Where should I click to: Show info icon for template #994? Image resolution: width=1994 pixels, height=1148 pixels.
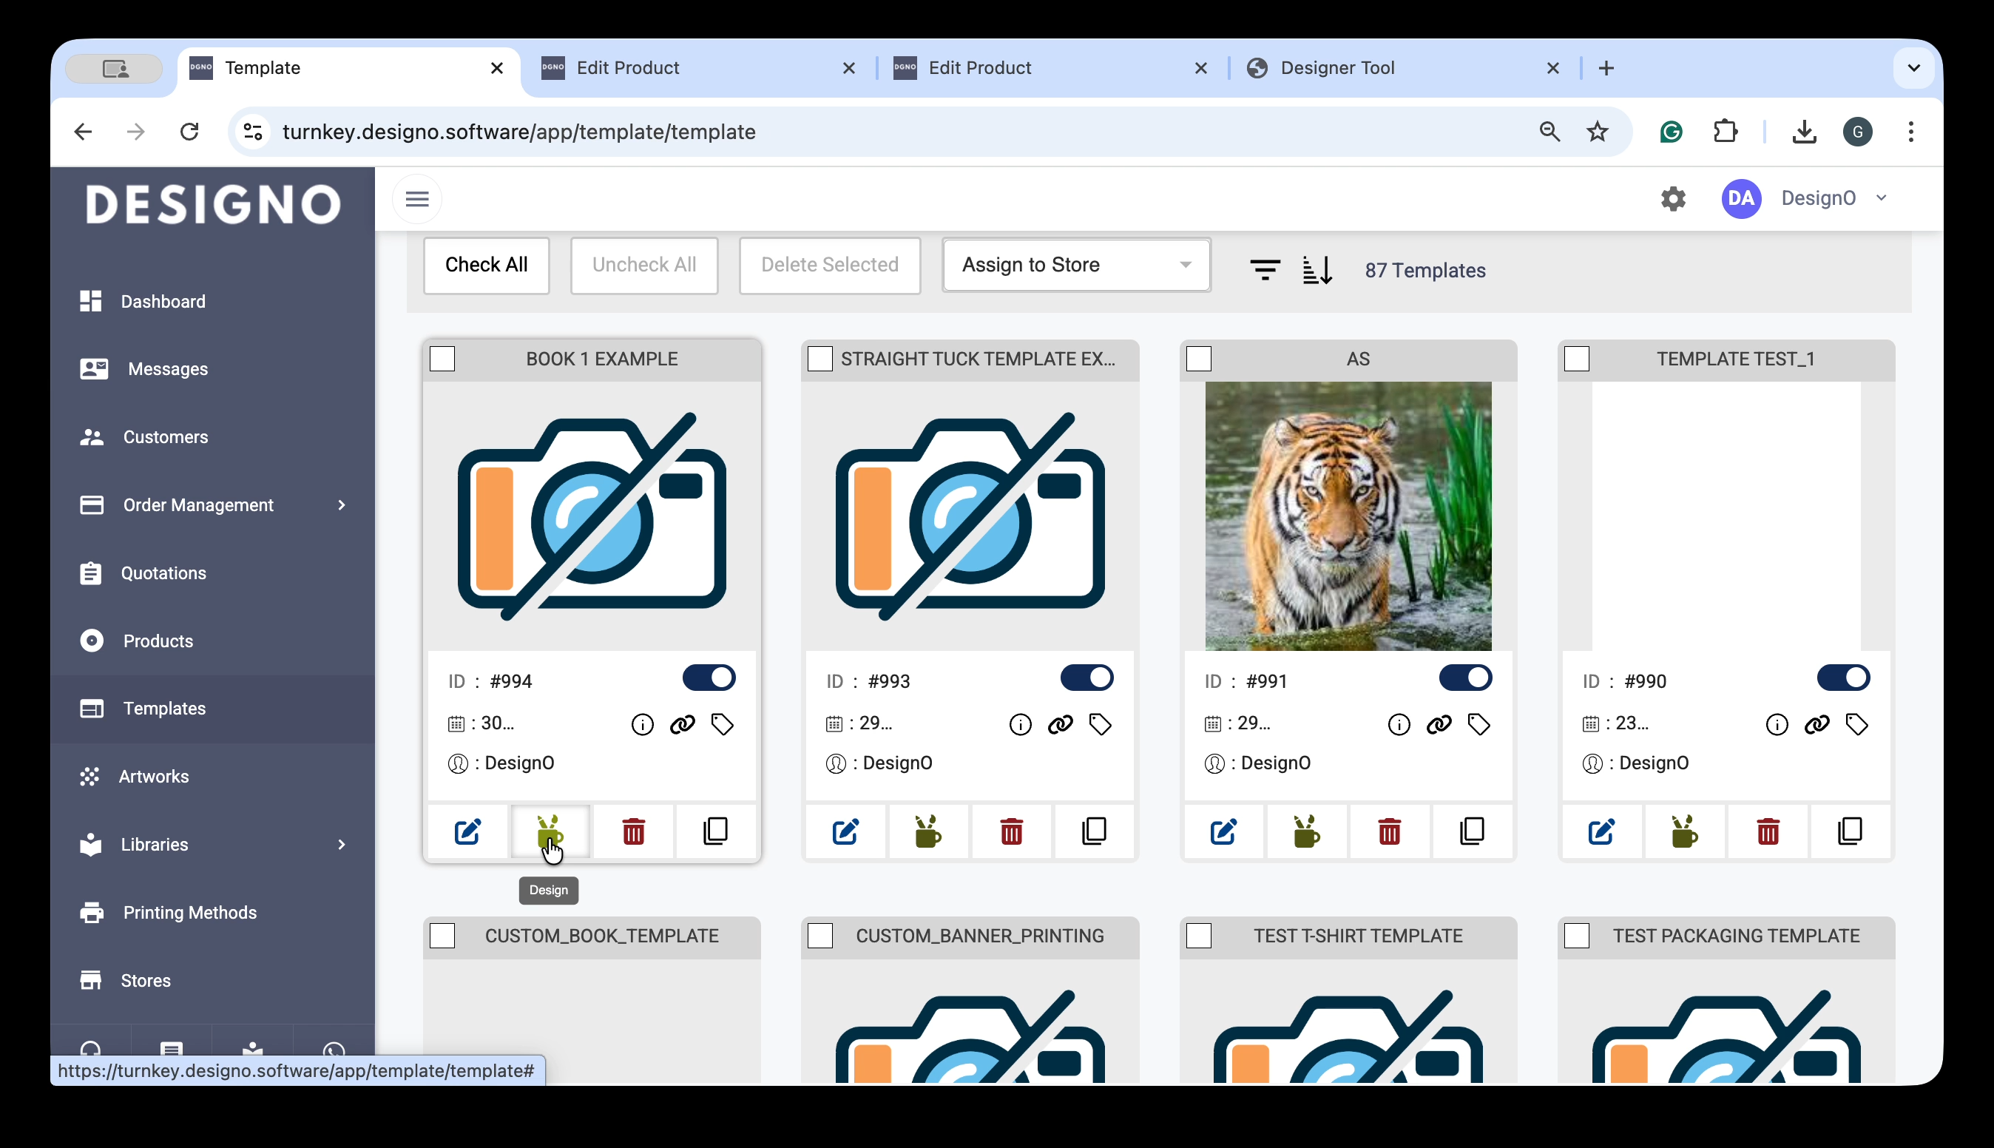click(x=642, y=724)
